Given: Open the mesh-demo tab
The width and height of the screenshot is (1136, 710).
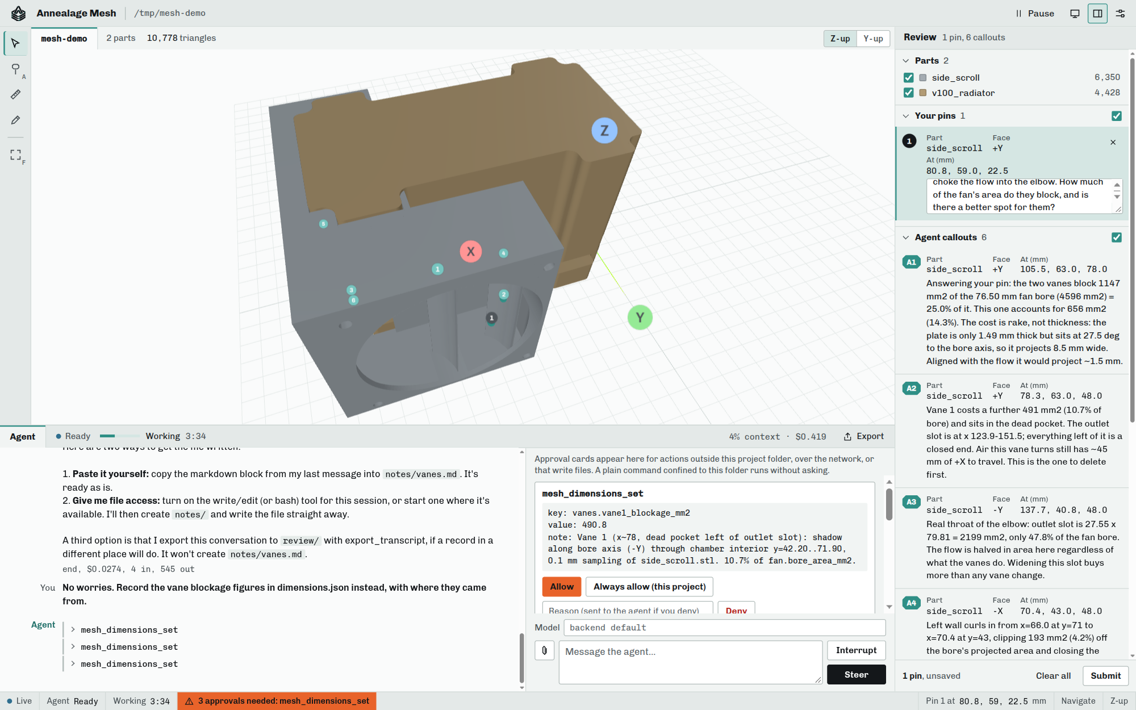Looking at the screenshot, I should 64,39.
